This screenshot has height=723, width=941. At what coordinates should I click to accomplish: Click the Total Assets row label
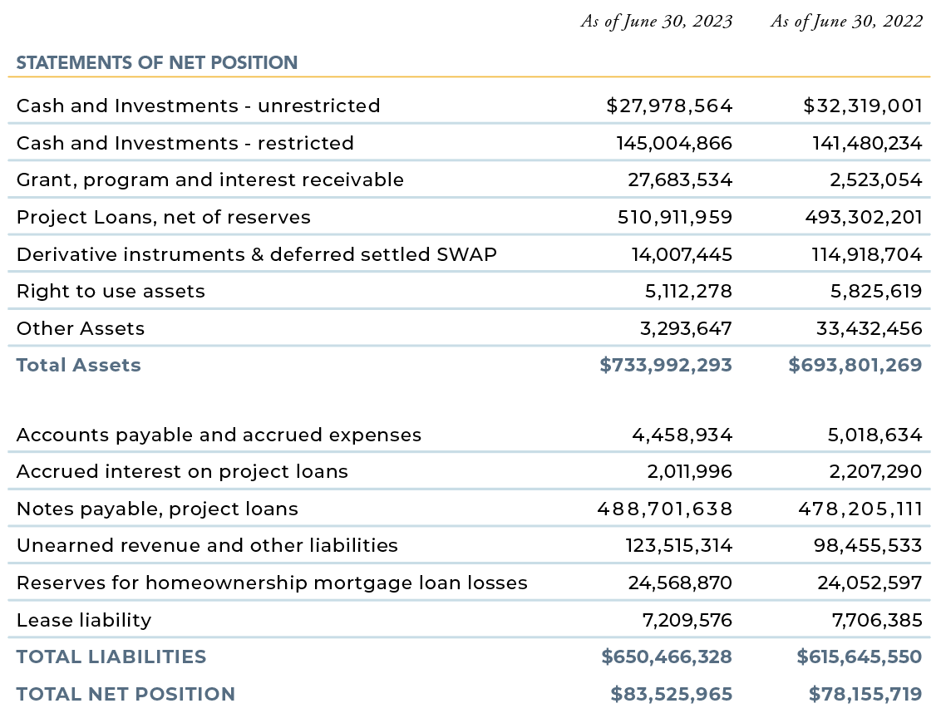click(x=79, y=365)
